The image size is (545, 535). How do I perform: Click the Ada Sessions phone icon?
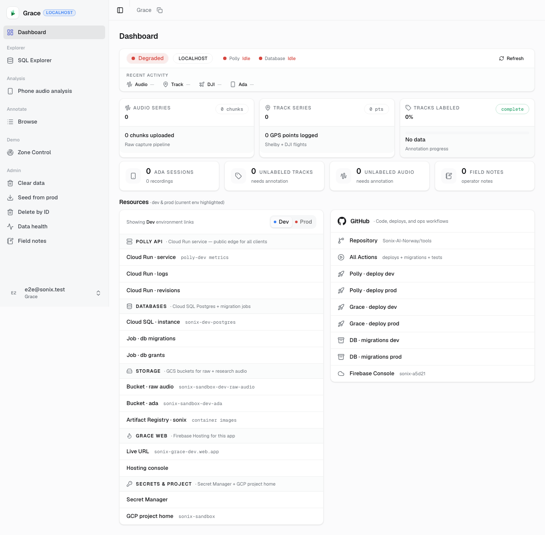pos(133,176)
